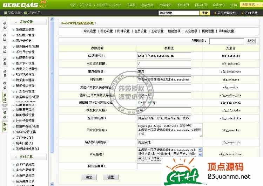The image size is (263, 186).
Task: Open 会员中心 in the top menu
Action: pos(219,5)
